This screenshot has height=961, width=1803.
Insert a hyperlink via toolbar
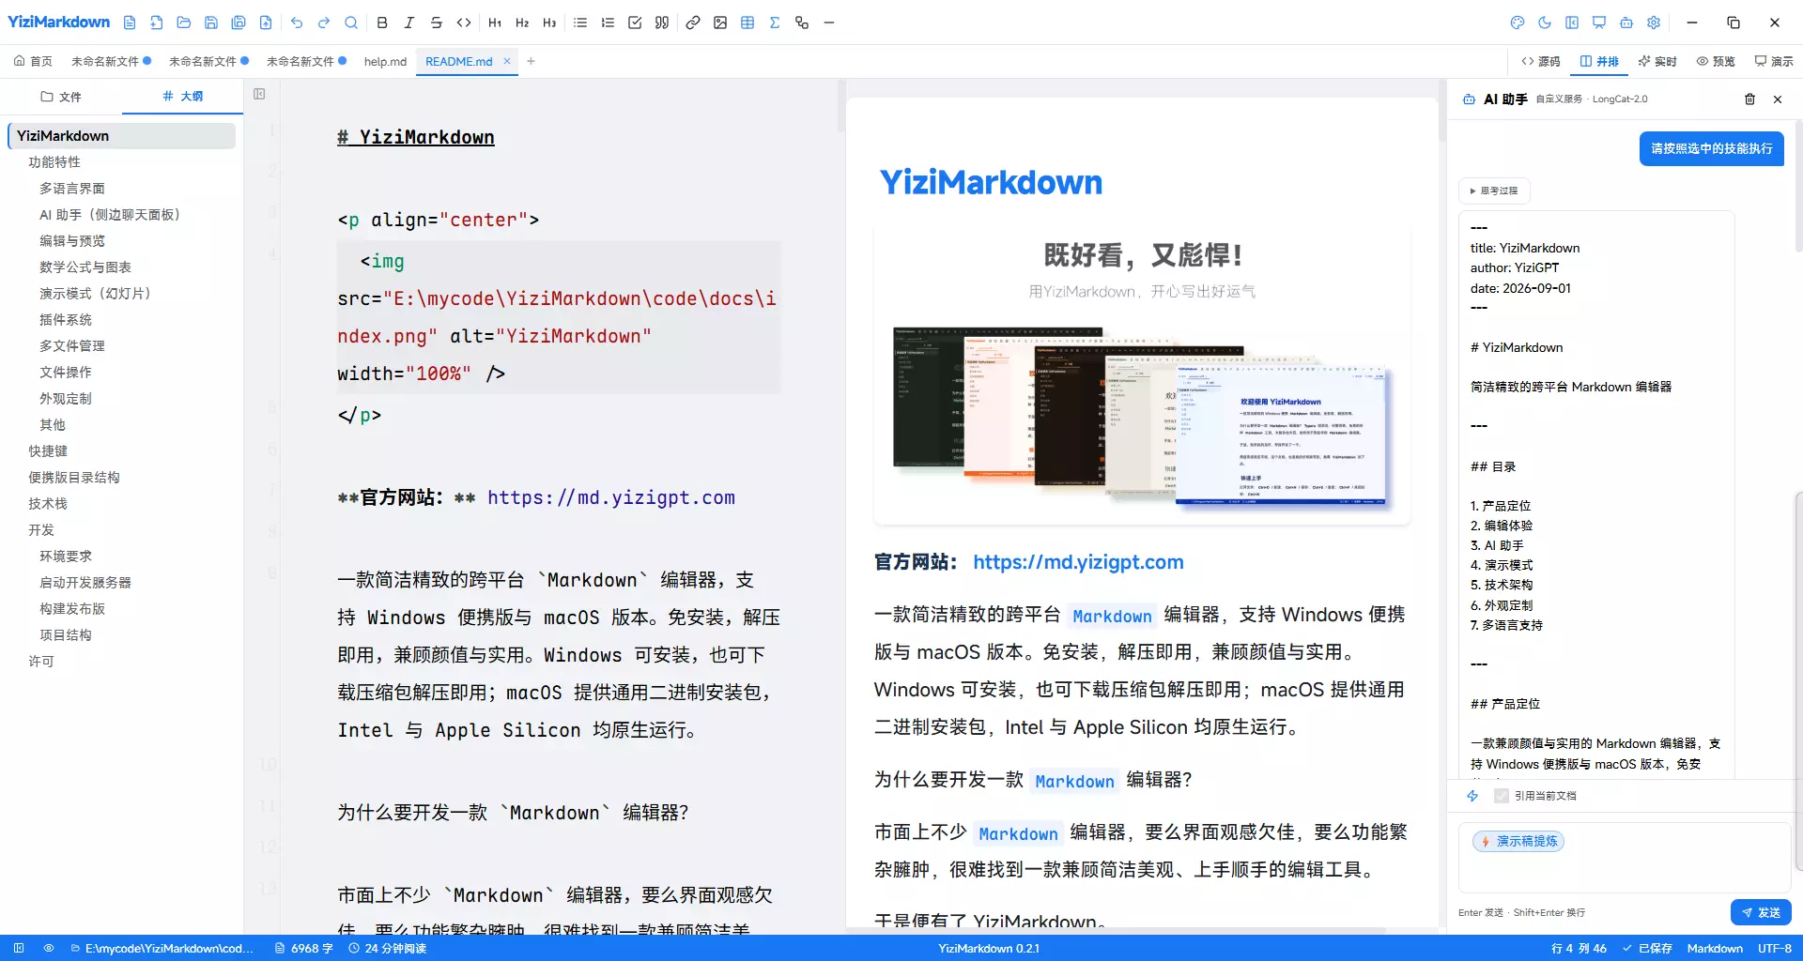click(x=693, y=23)
